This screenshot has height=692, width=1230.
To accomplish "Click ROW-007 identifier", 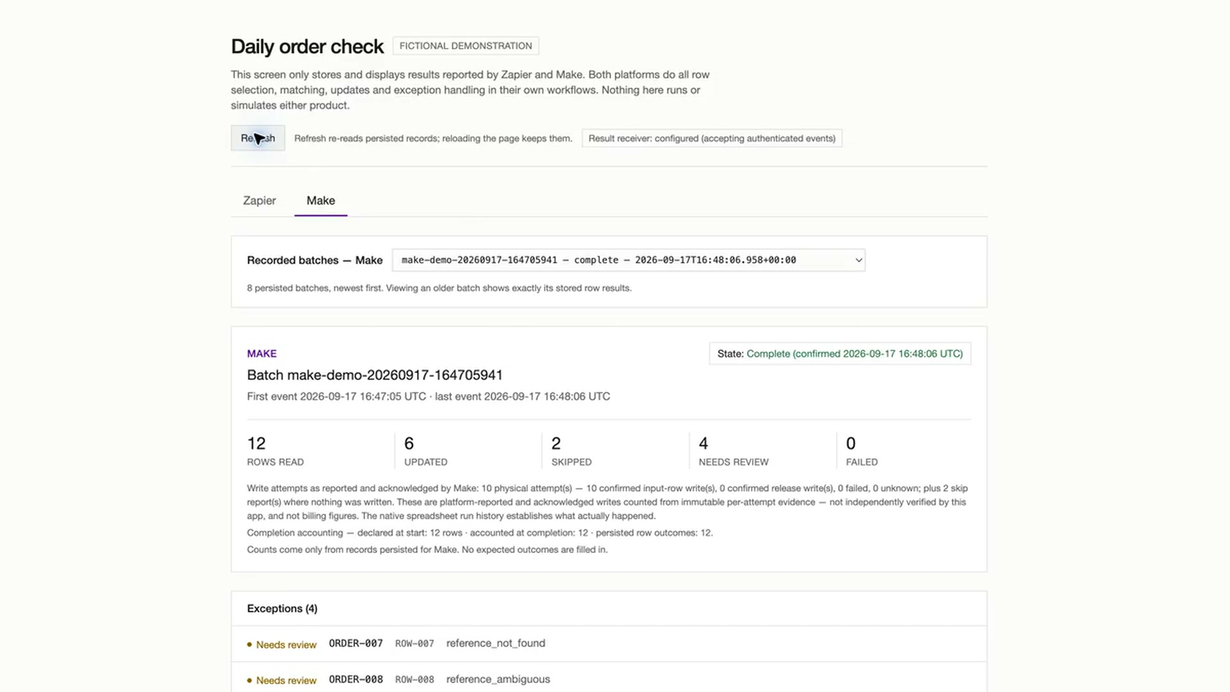I will (x=414, y=643).
